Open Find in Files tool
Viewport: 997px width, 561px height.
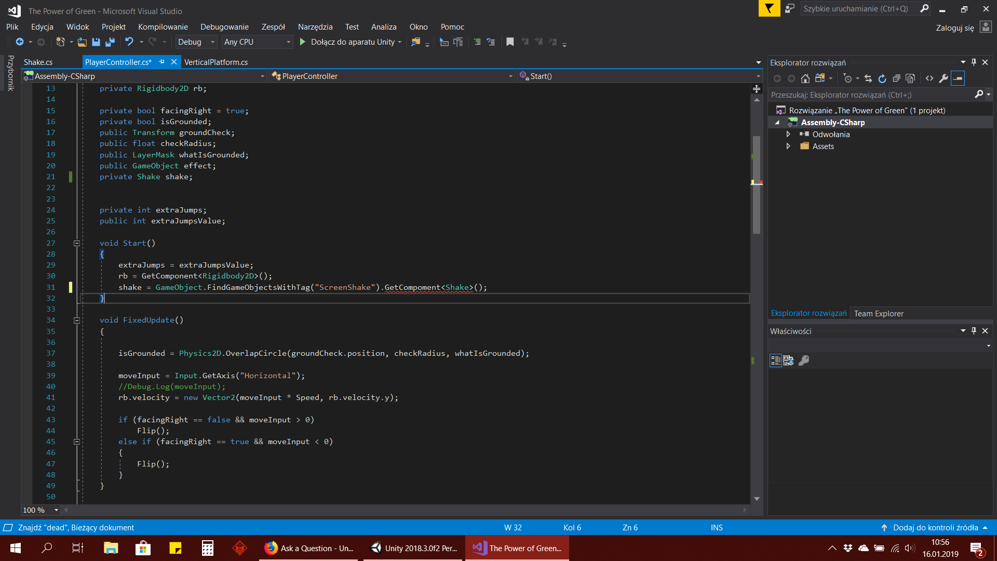416,42
